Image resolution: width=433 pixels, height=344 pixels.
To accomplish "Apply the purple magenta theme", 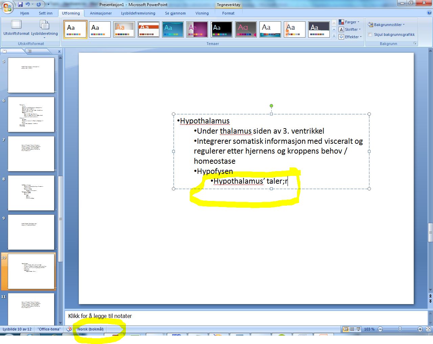I will (197, 29).
